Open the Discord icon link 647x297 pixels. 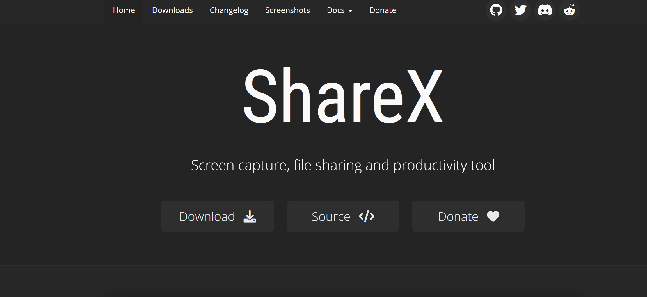coord(545,10)
